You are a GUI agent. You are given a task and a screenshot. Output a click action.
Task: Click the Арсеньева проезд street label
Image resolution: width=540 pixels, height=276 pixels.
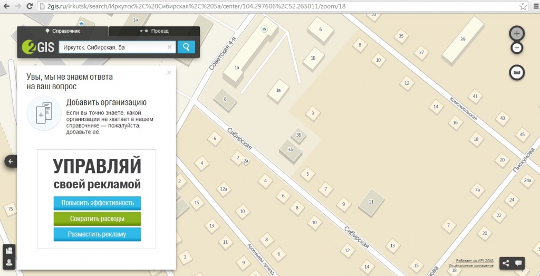[262, 260]
